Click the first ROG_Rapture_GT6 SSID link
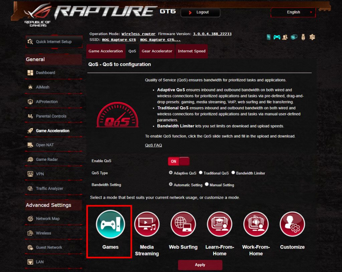342x272 pixels. (119, 40)
